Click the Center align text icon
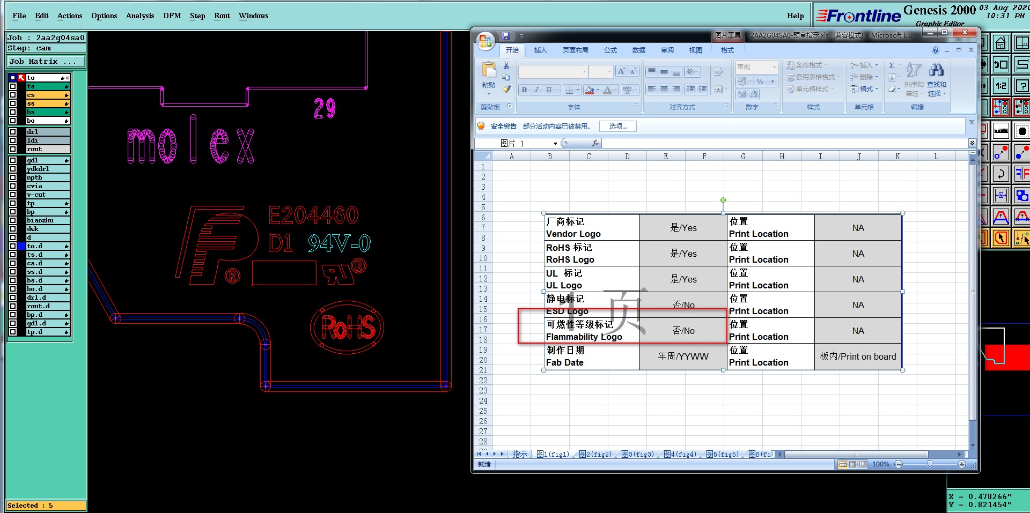The width and height of the screenshot is (1030, 513). (x=664, y=89)
